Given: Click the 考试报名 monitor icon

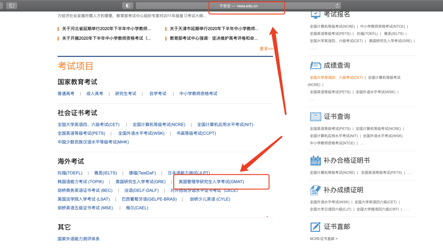Looking at the screenshot, I should point(315,14).
